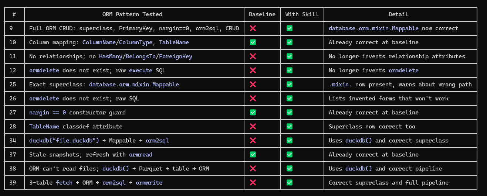The image size is (487, 196).
Task: Click the red X in row 11 Baseline
Action: pyautogui.click(x=253, y=56)
